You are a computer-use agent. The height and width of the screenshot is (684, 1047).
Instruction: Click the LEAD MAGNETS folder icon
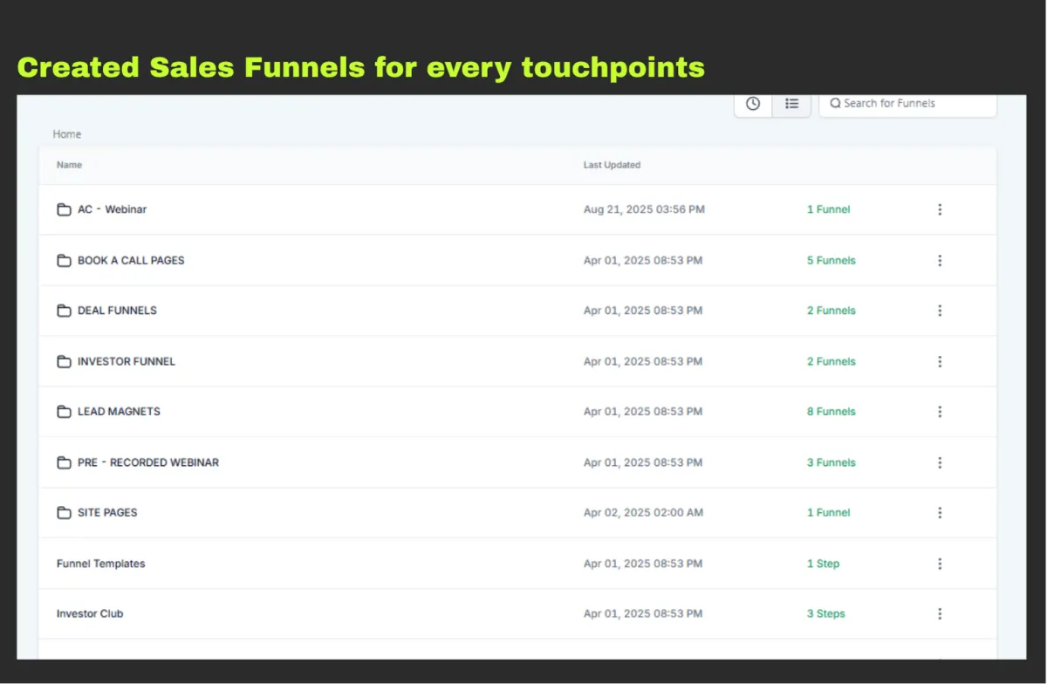coord(64,412)
